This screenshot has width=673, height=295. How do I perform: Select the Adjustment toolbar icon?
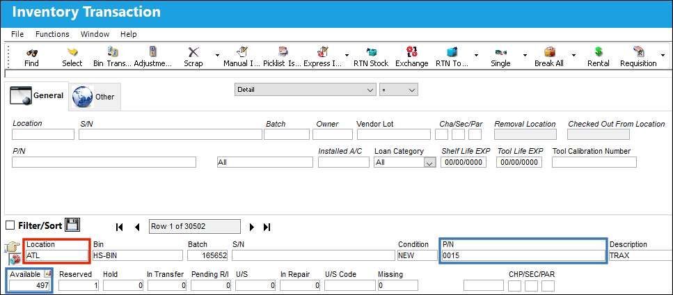(x=153, y=52)
